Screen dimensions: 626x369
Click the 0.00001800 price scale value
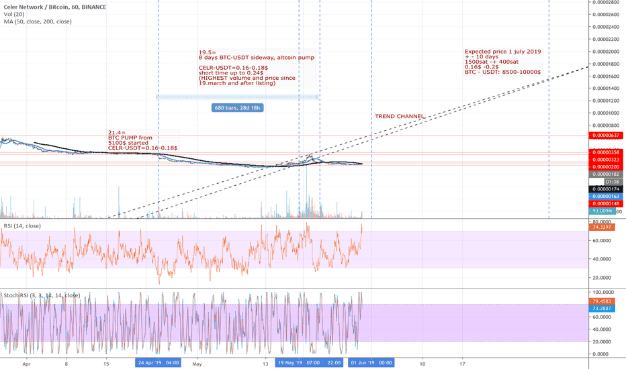tap(606, 64)
